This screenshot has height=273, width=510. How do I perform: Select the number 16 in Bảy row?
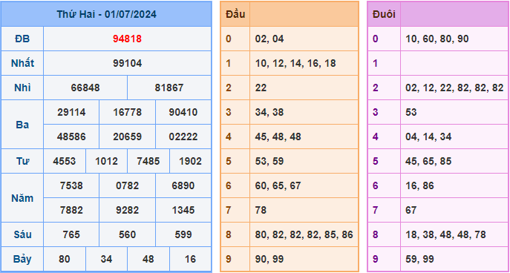click(x=190, y=259)
